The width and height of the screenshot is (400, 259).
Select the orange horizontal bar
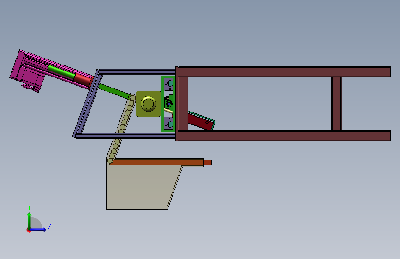point(161,162)
